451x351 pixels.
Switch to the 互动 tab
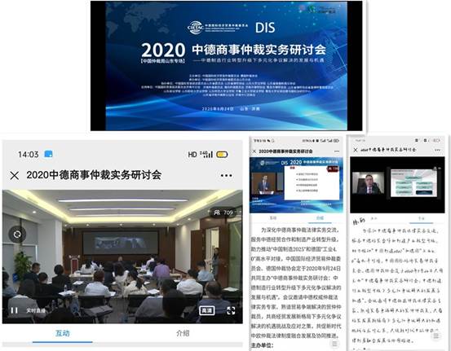pyautogui.click(x=63, y=333)
